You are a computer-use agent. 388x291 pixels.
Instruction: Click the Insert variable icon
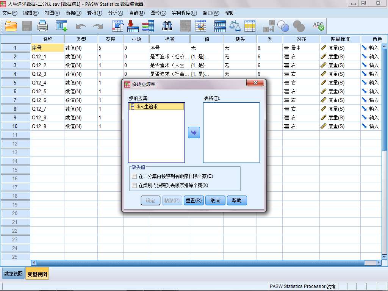coord(201,26)
